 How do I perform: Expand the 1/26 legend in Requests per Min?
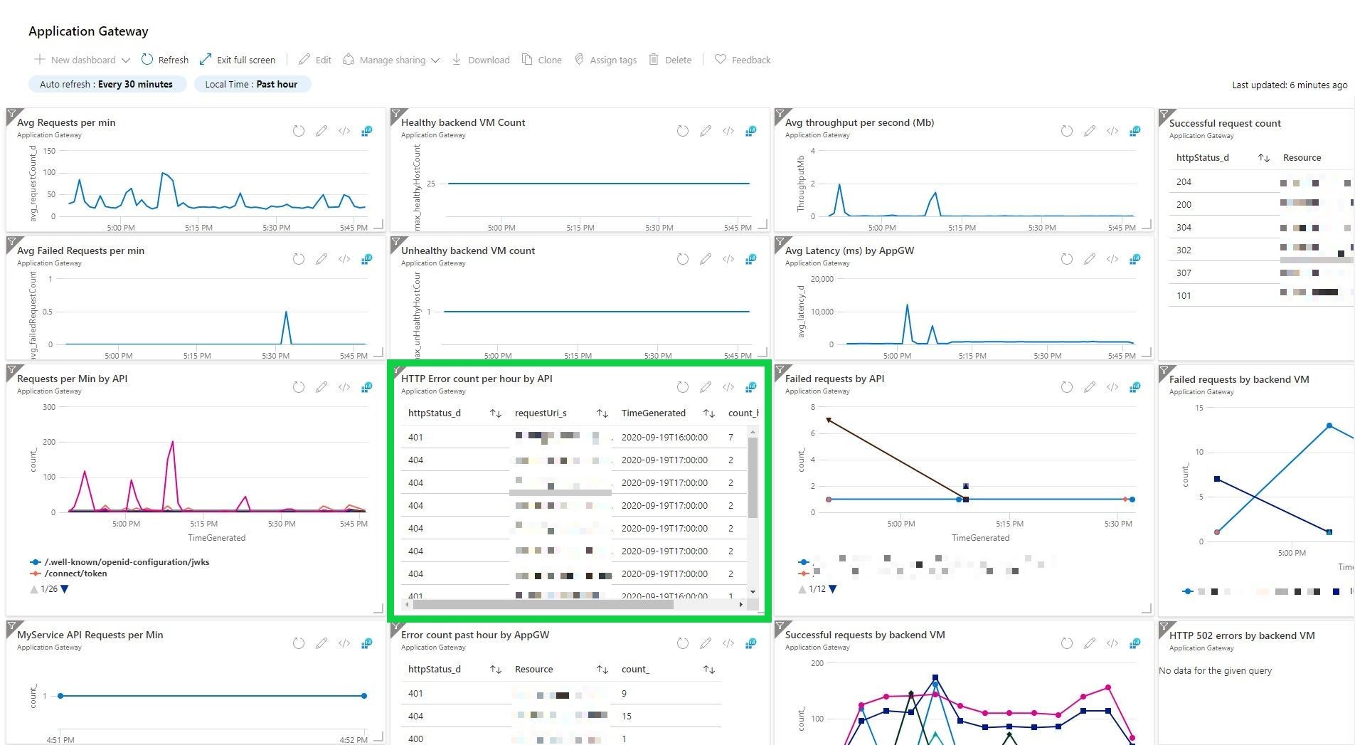click(64, 588)
